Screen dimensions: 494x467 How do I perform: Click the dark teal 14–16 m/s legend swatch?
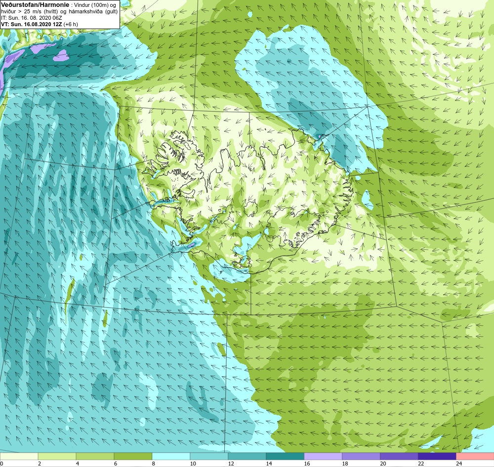point(285,456)
